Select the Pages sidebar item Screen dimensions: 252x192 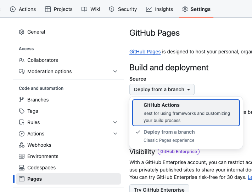[68, 179]
